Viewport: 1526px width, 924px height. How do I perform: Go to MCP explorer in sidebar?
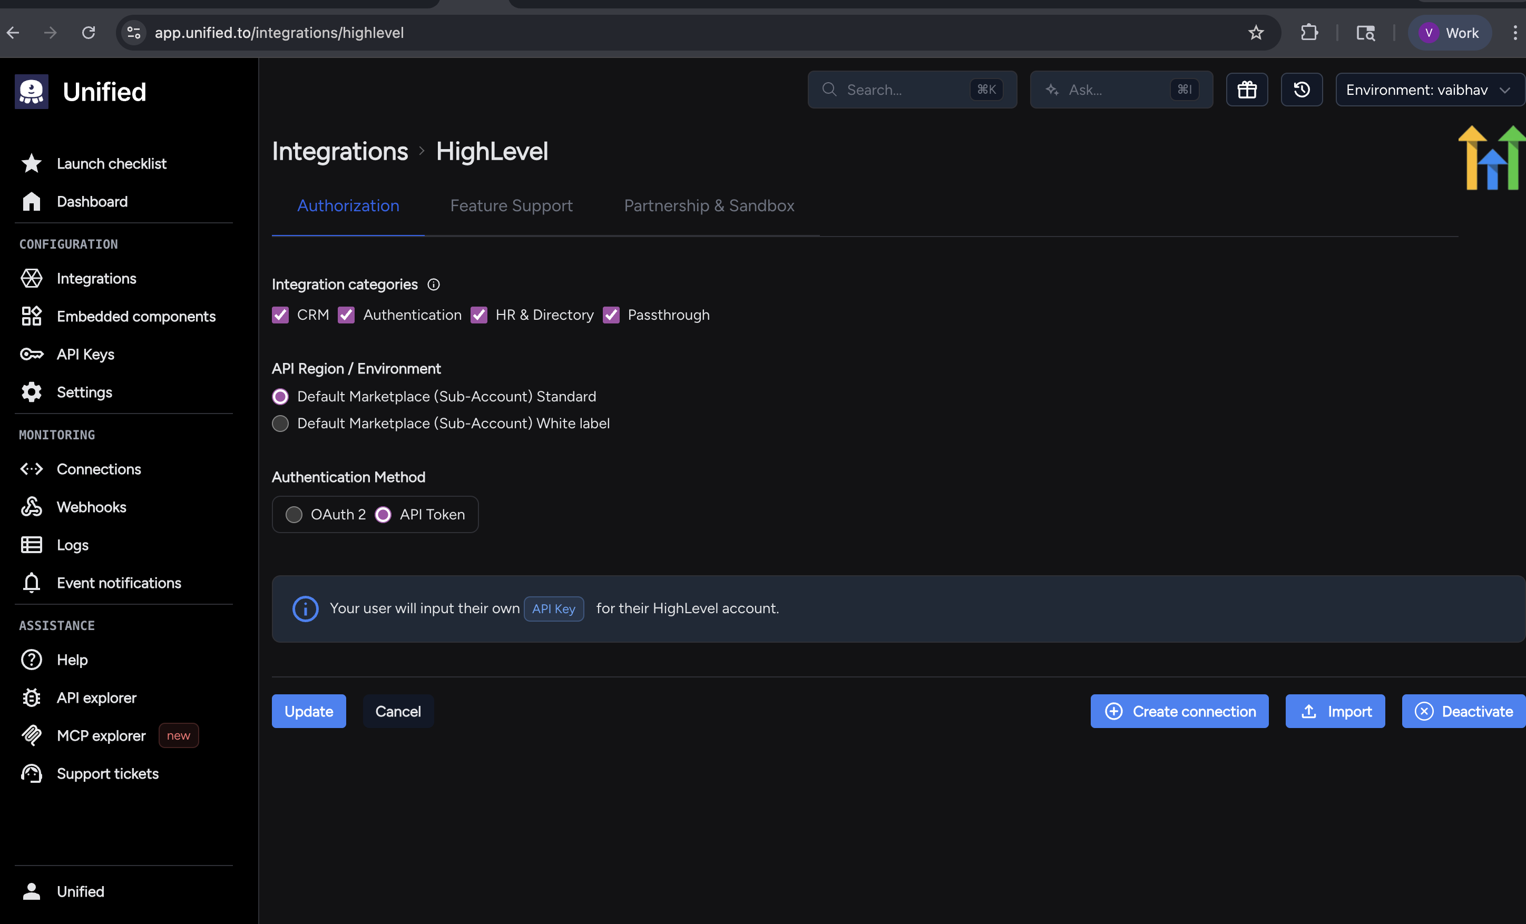pyautogui.click(x=101, y=735)
